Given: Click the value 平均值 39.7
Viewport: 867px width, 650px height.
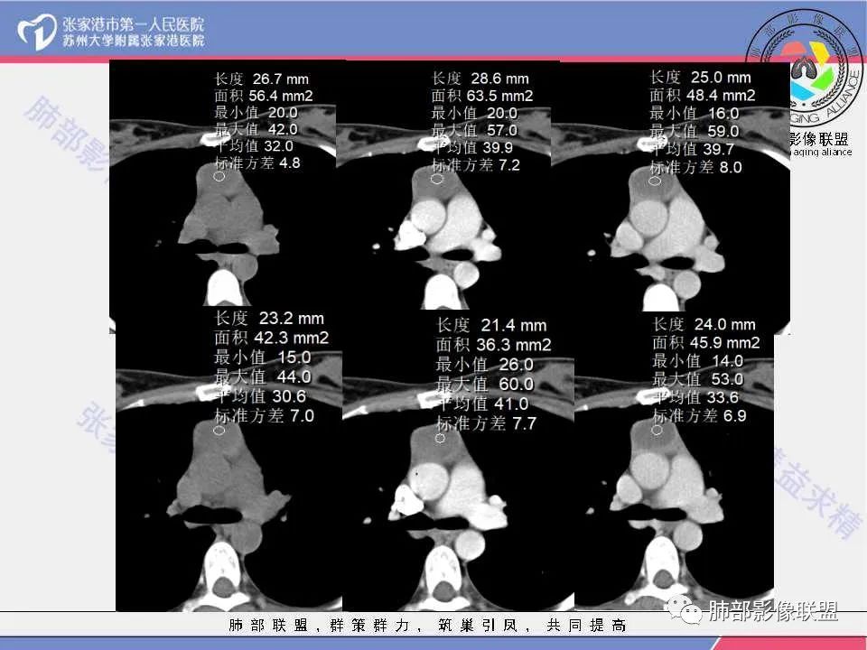Looking at the screenshot, I should click(x=692, y=149).
